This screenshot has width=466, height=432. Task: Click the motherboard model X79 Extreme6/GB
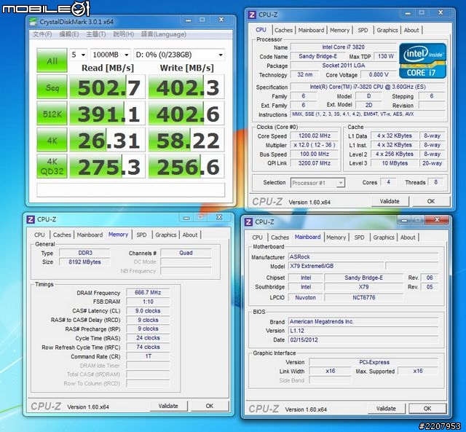[336, 266]
